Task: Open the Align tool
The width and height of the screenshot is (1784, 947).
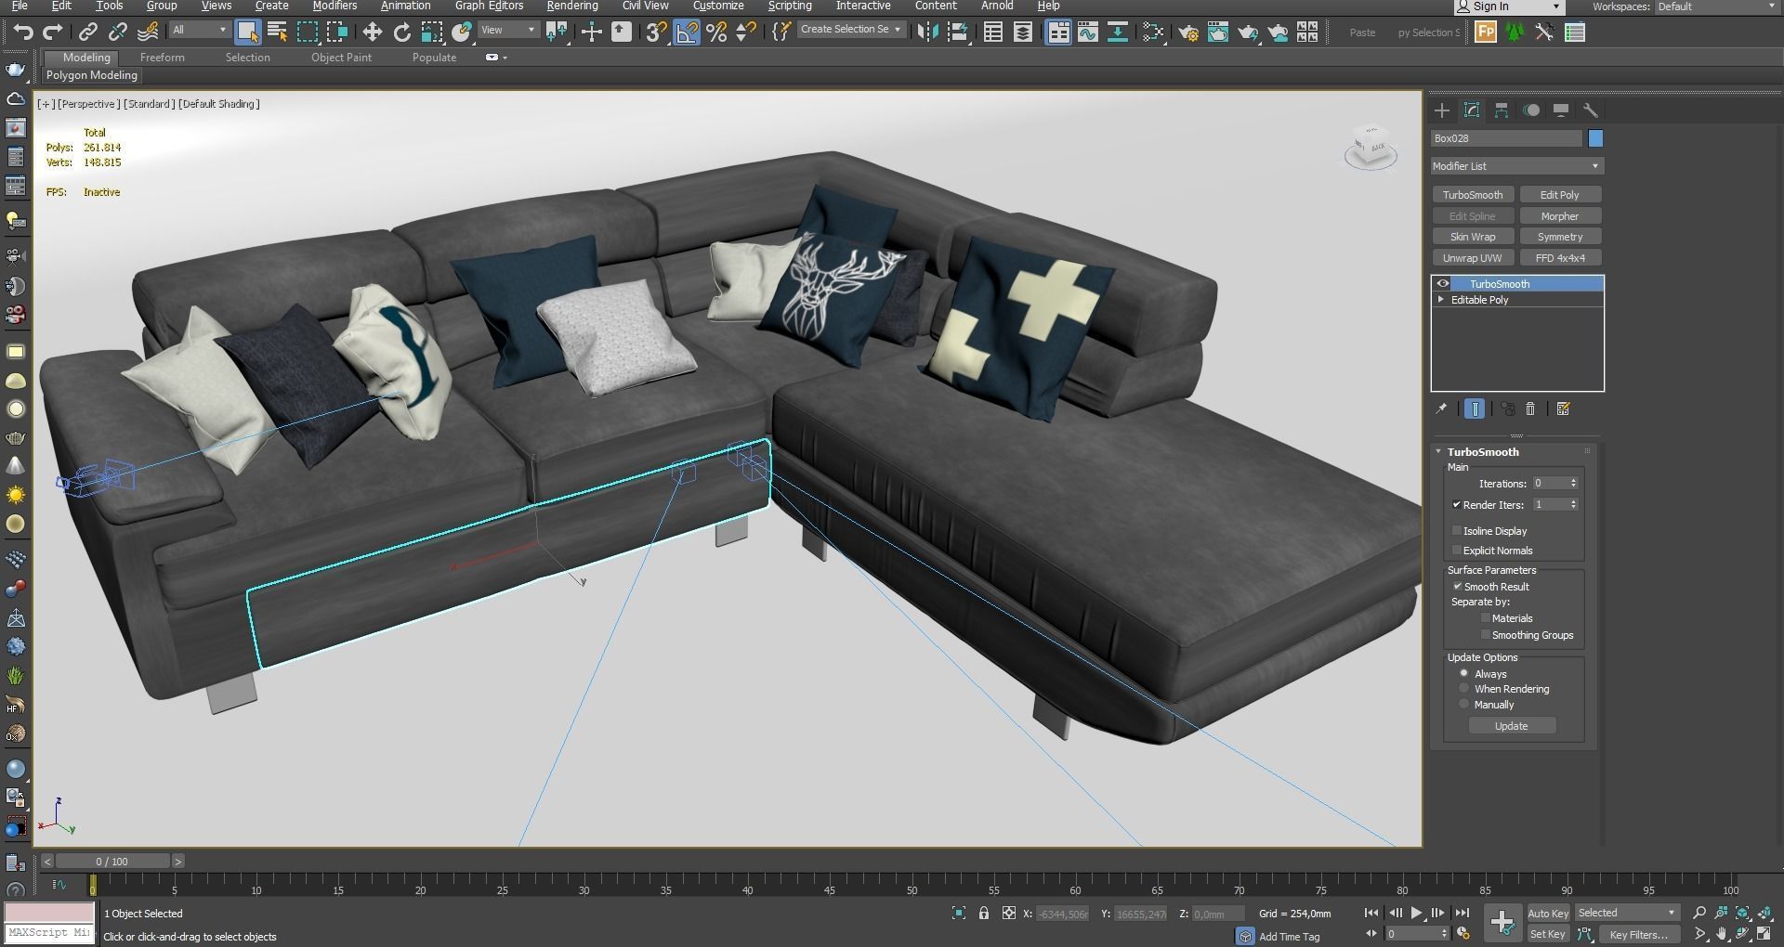Action: (957, 32)
